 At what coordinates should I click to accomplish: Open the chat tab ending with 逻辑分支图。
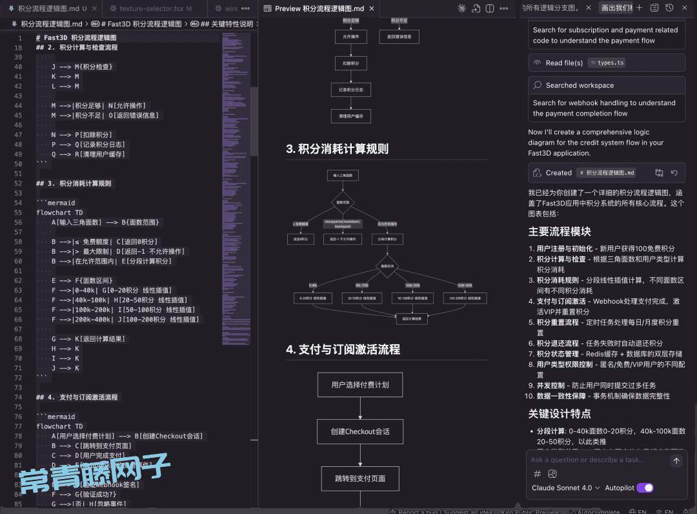[551, 8]
